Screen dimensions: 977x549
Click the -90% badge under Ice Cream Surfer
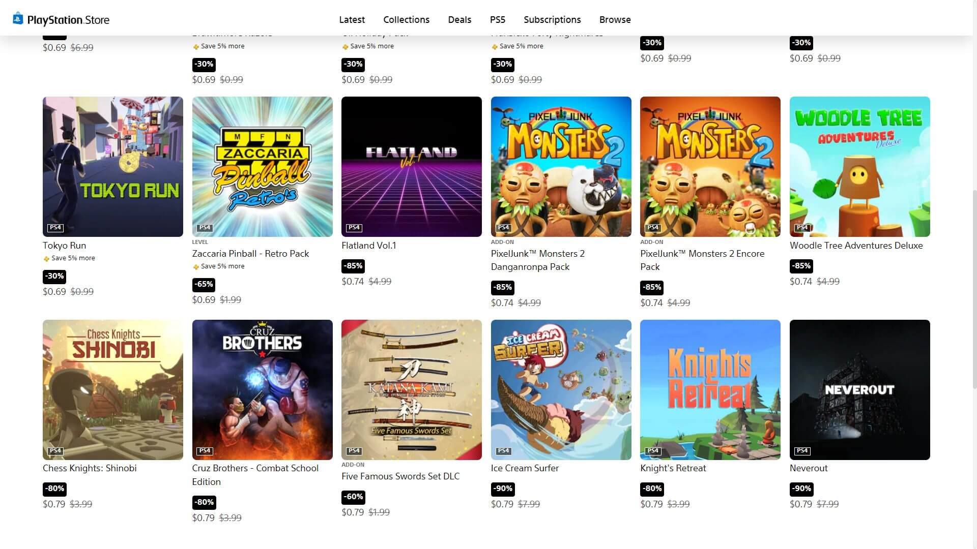click(x=503, y=489)
